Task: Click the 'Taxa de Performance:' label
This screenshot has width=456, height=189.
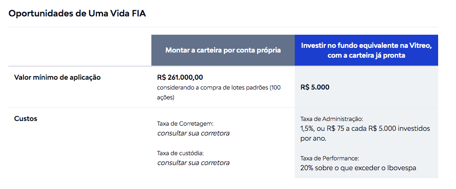Action: pos(330,159)
